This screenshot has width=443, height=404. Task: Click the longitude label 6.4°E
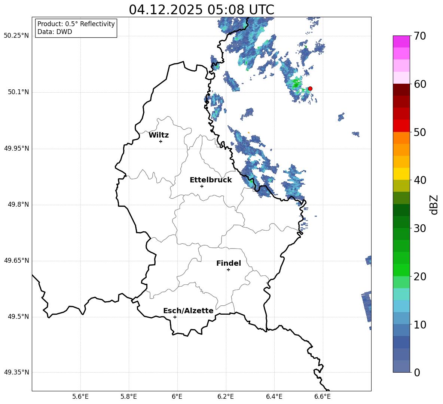274,397
